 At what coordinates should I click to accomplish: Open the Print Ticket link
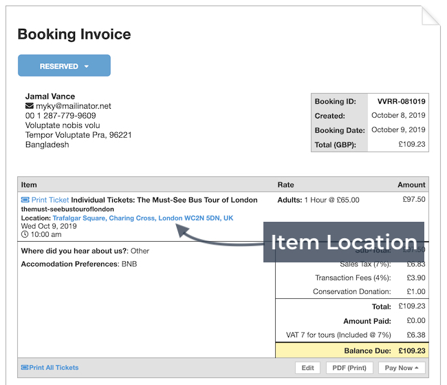tap(50, 200)
